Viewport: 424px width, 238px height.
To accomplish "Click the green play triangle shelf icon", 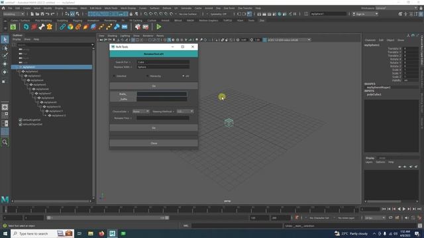I will point(159,26).
